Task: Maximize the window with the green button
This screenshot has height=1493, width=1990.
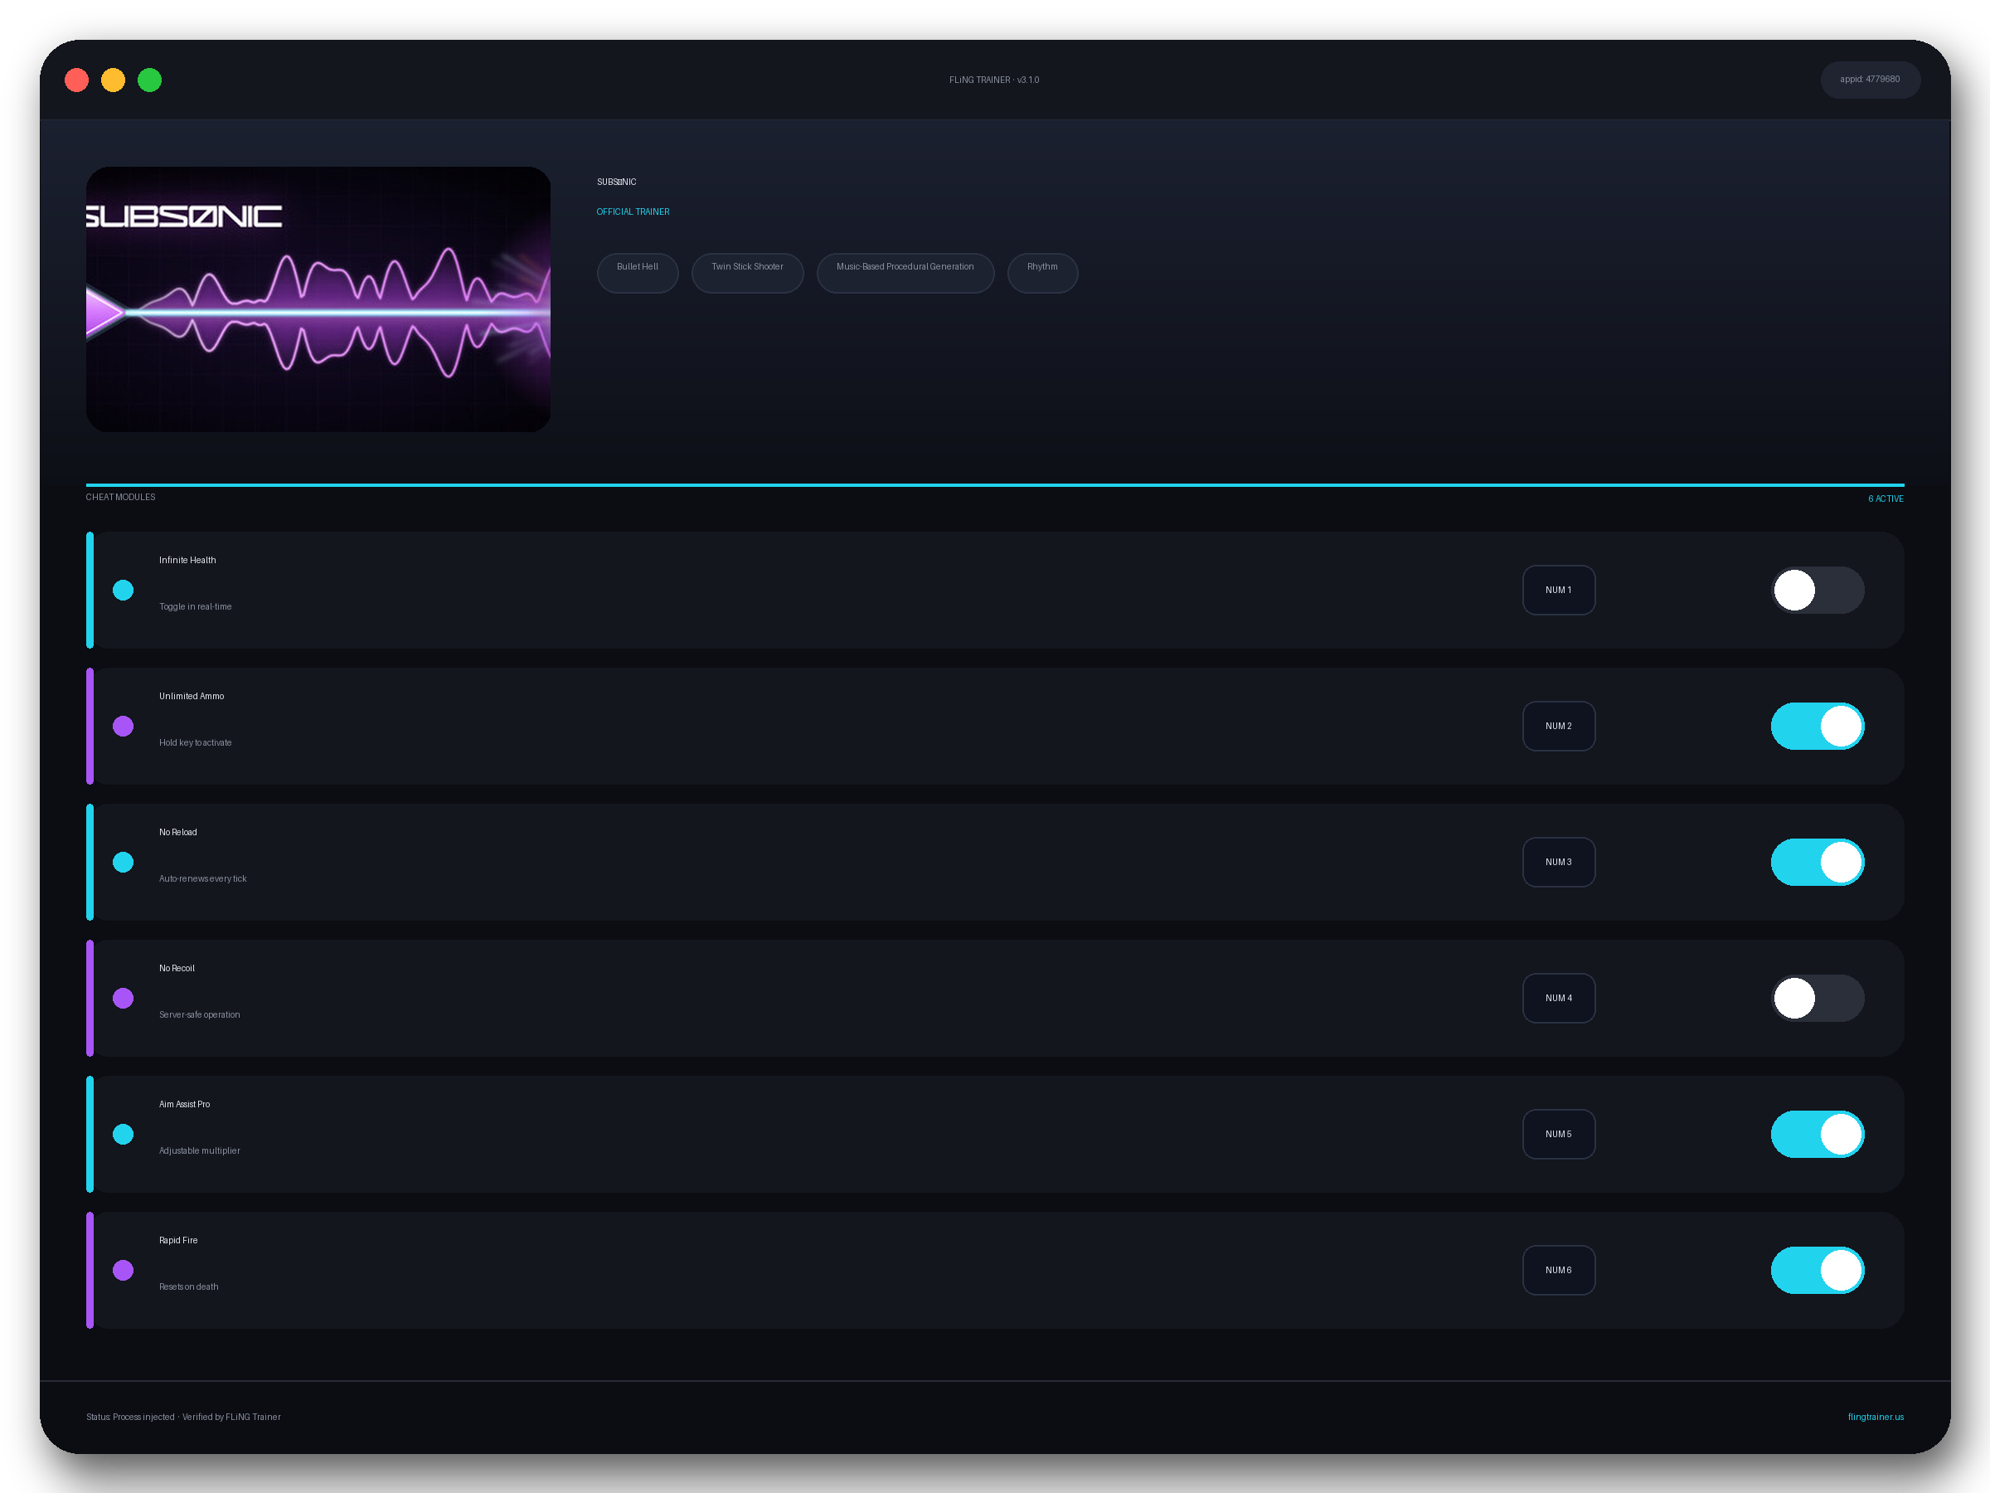Action: coord(149,80)
